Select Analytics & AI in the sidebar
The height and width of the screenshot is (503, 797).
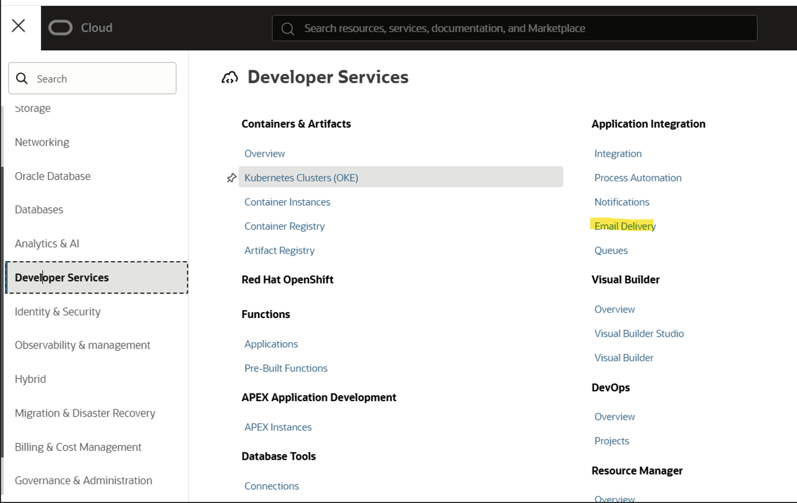click(x=47, y=244)
